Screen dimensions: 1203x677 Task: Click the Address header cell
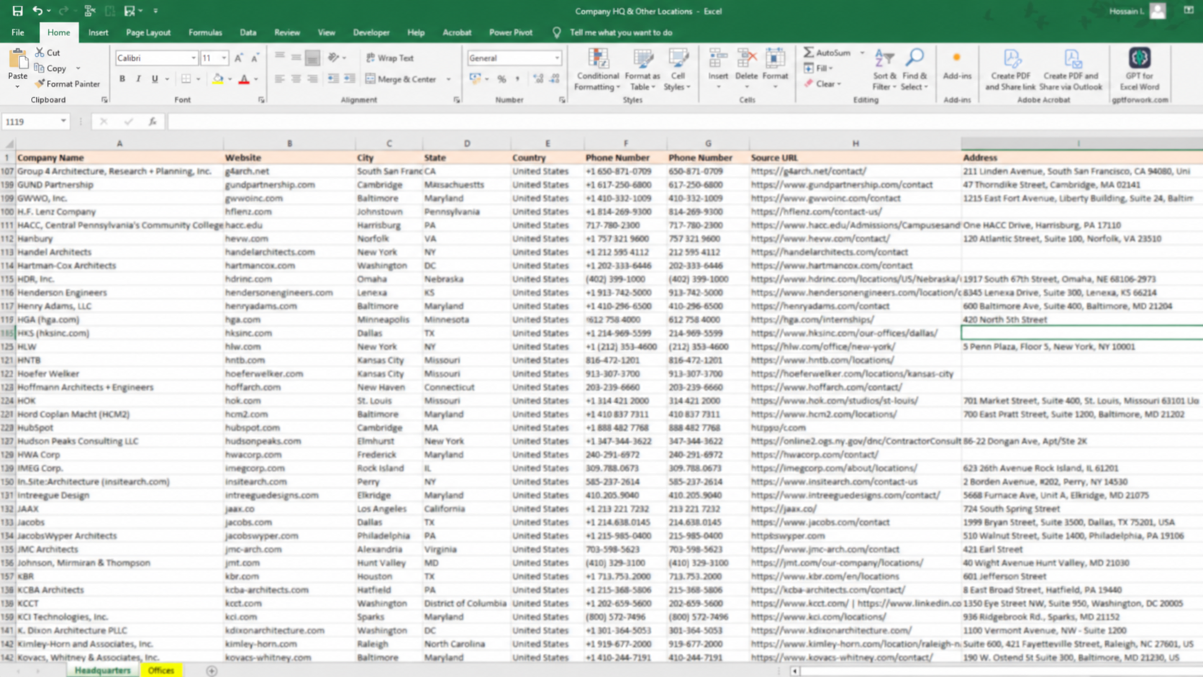tap(1081, 158)
